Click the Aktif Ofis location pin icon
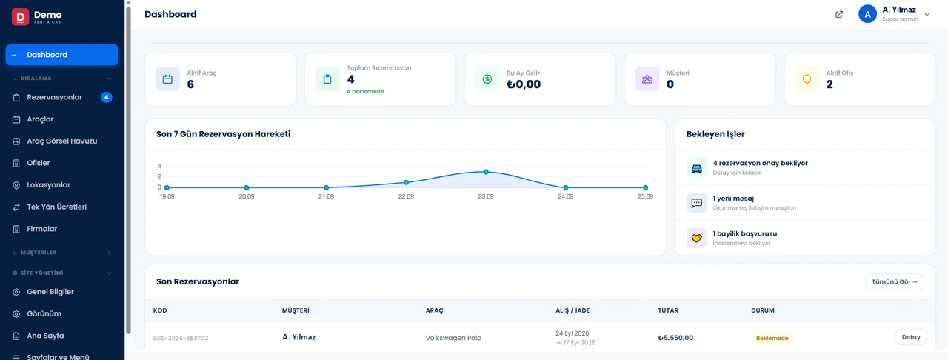 point(807,79)
